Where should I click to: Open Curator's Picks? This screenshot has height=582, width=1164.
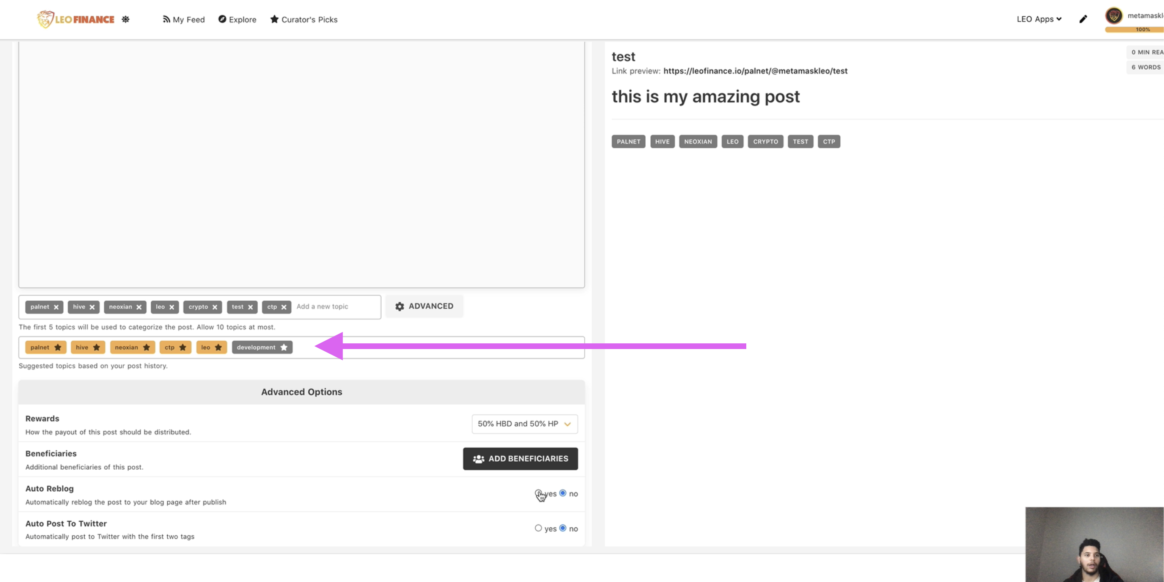304,19
